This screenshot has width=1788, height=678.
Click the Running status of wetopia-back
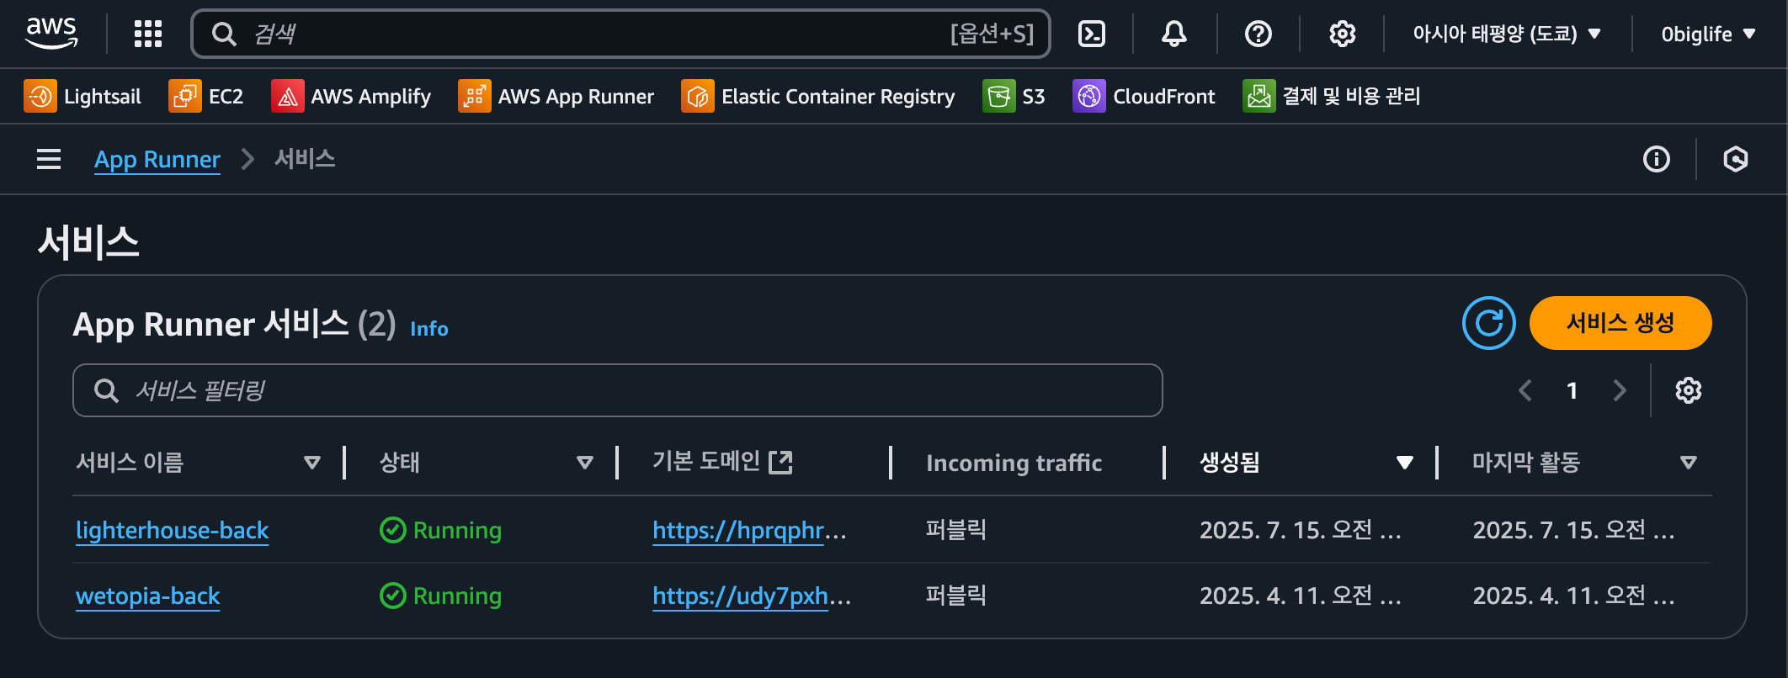pyautogui.click(x=441, y=596)
